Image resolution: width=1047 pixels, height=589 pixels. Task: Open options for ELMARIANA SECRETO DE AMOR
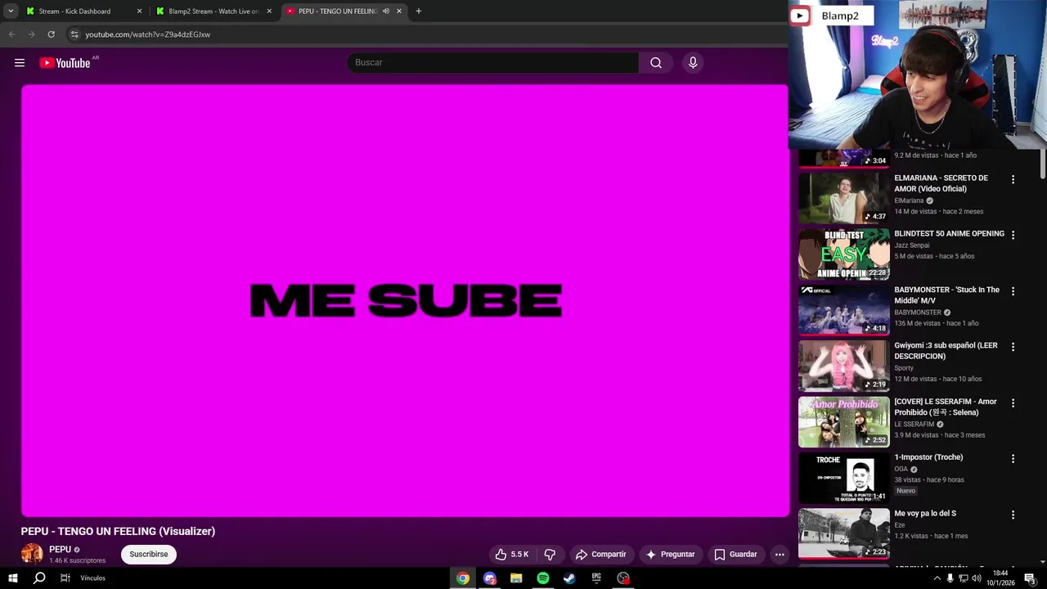pos(1013,179)
